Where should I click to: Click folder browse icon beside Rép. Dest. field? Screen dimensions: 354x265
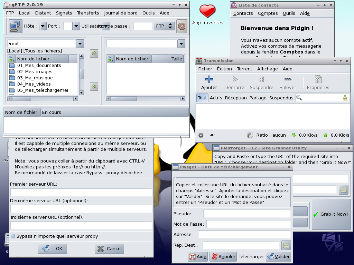tap(286, 245)
